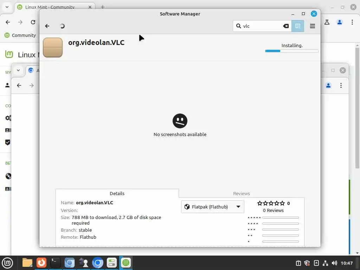This screenshot has height=270, width=360.
Task: Switch to the Reviews tab
Action: coord(241,193)
